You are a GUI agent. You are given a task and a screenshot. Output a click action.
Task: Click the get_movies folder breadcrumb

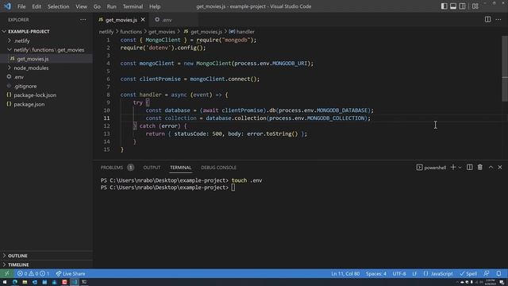162,32
